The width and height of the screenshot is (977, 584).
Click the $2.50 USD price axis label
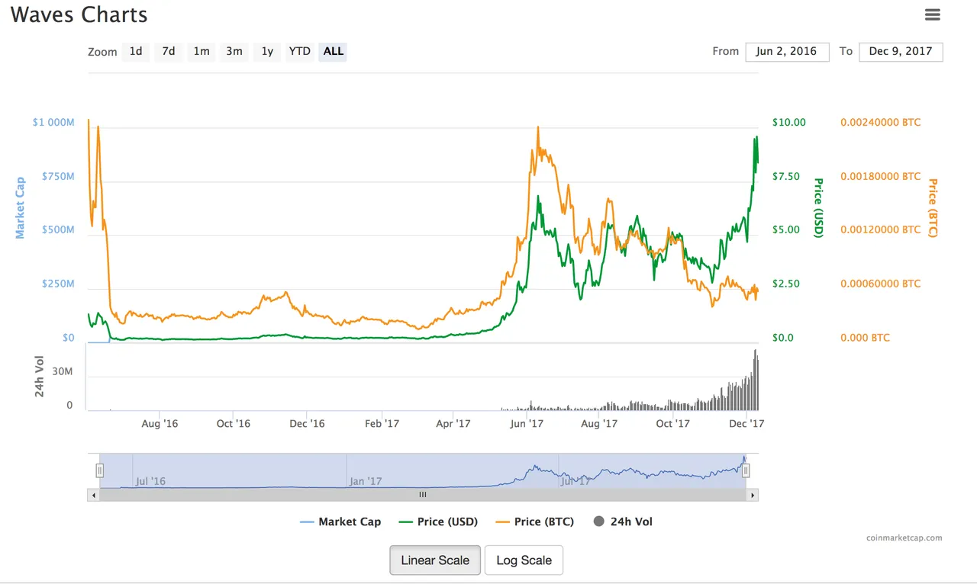click(786, 284)
